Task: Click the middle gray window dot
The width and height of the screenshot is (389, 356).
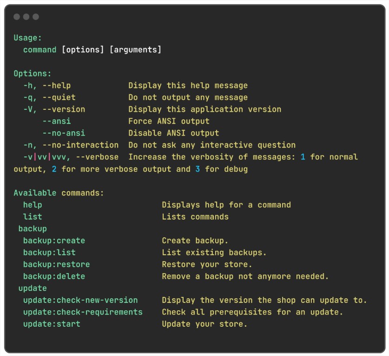Action: point(26,17)
